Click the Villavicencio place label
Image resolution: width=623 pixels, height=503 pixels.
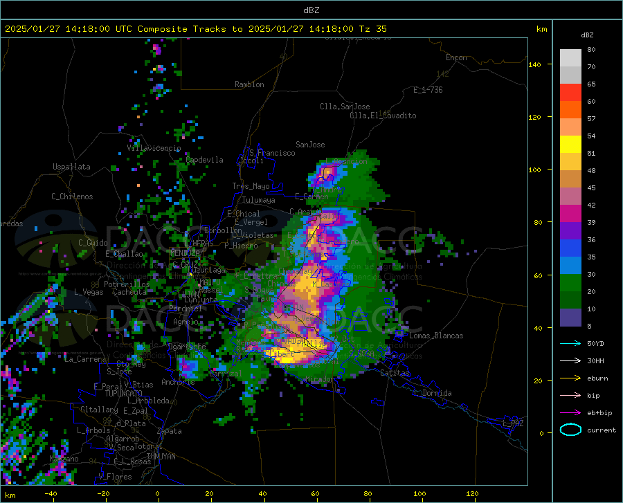click(x=154, y=148)
